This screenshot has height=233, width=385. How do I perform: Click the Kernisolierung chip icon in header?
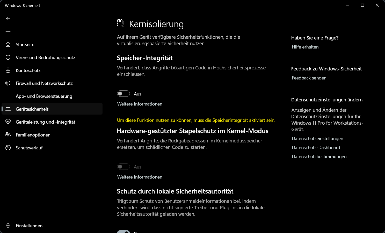120,23
